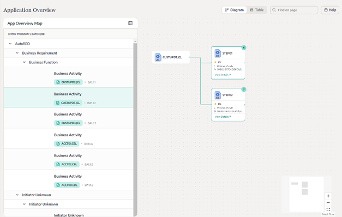Collapse the App Overview Map panel icon

tap(130, 23)
